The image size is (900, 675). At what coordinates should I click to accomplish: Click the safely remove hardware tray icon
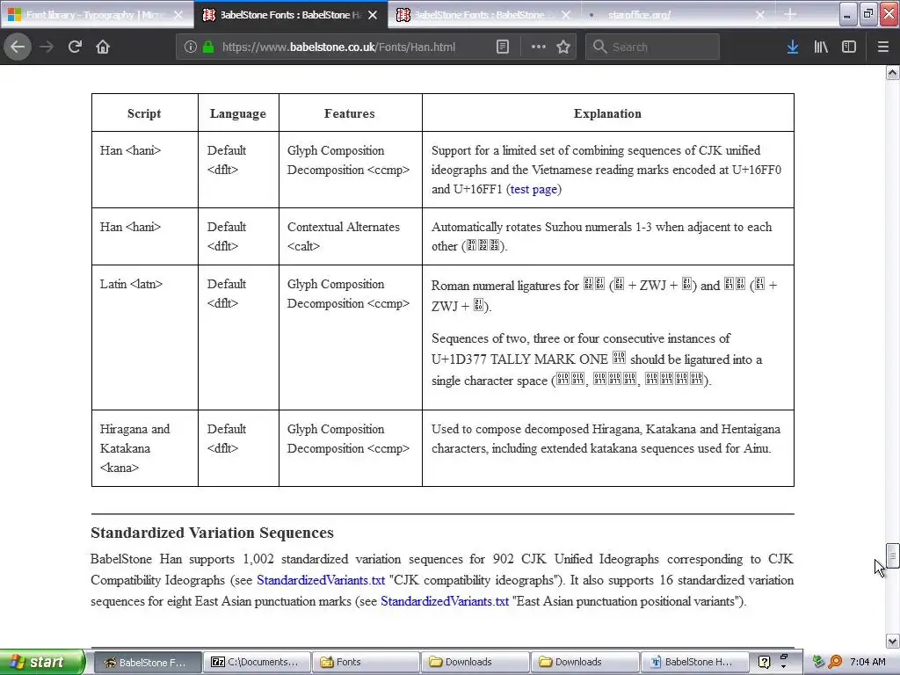click(x=818, y=662)
